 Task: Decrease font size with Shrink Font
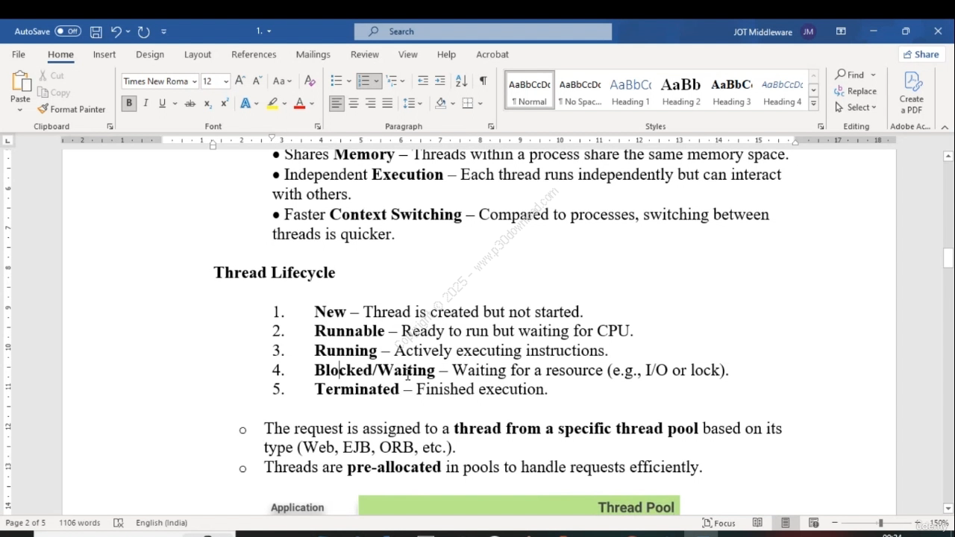[257, 81]
